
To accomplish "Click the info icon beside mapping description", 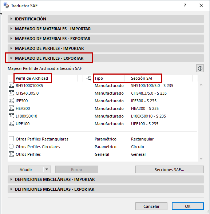I will pyautogui.click(x=200, y=68).
